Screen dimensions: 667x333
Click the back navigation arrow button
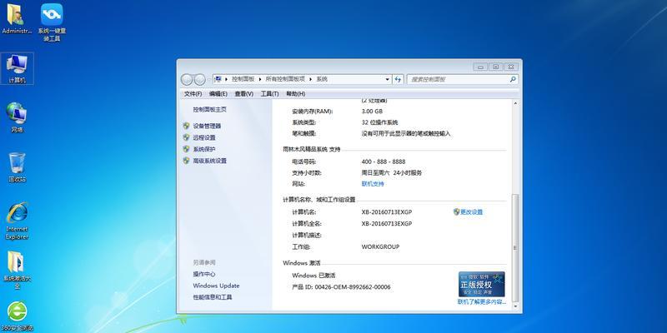[187, 79]
